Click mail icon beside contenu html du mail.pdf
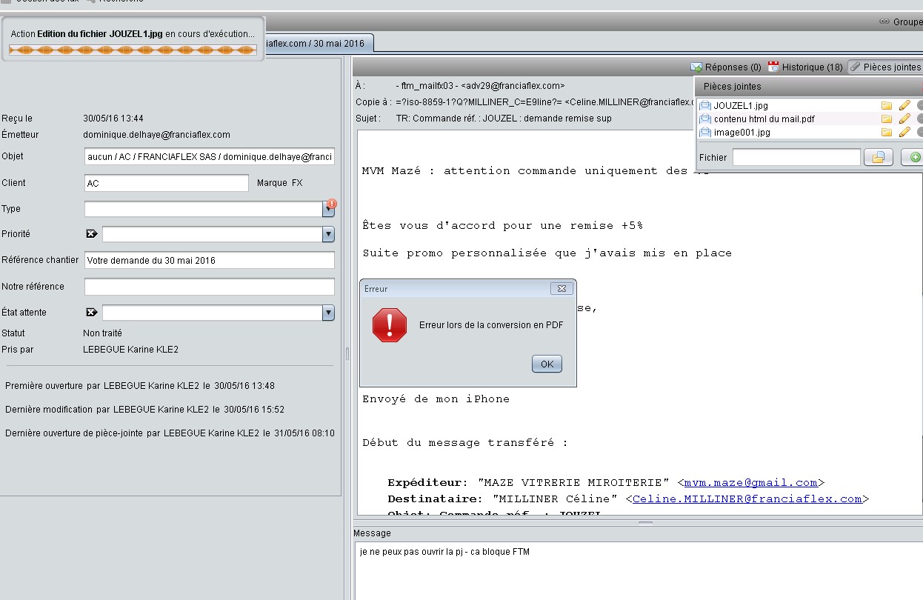The image size is (923, 600). (x=705, y=119)
